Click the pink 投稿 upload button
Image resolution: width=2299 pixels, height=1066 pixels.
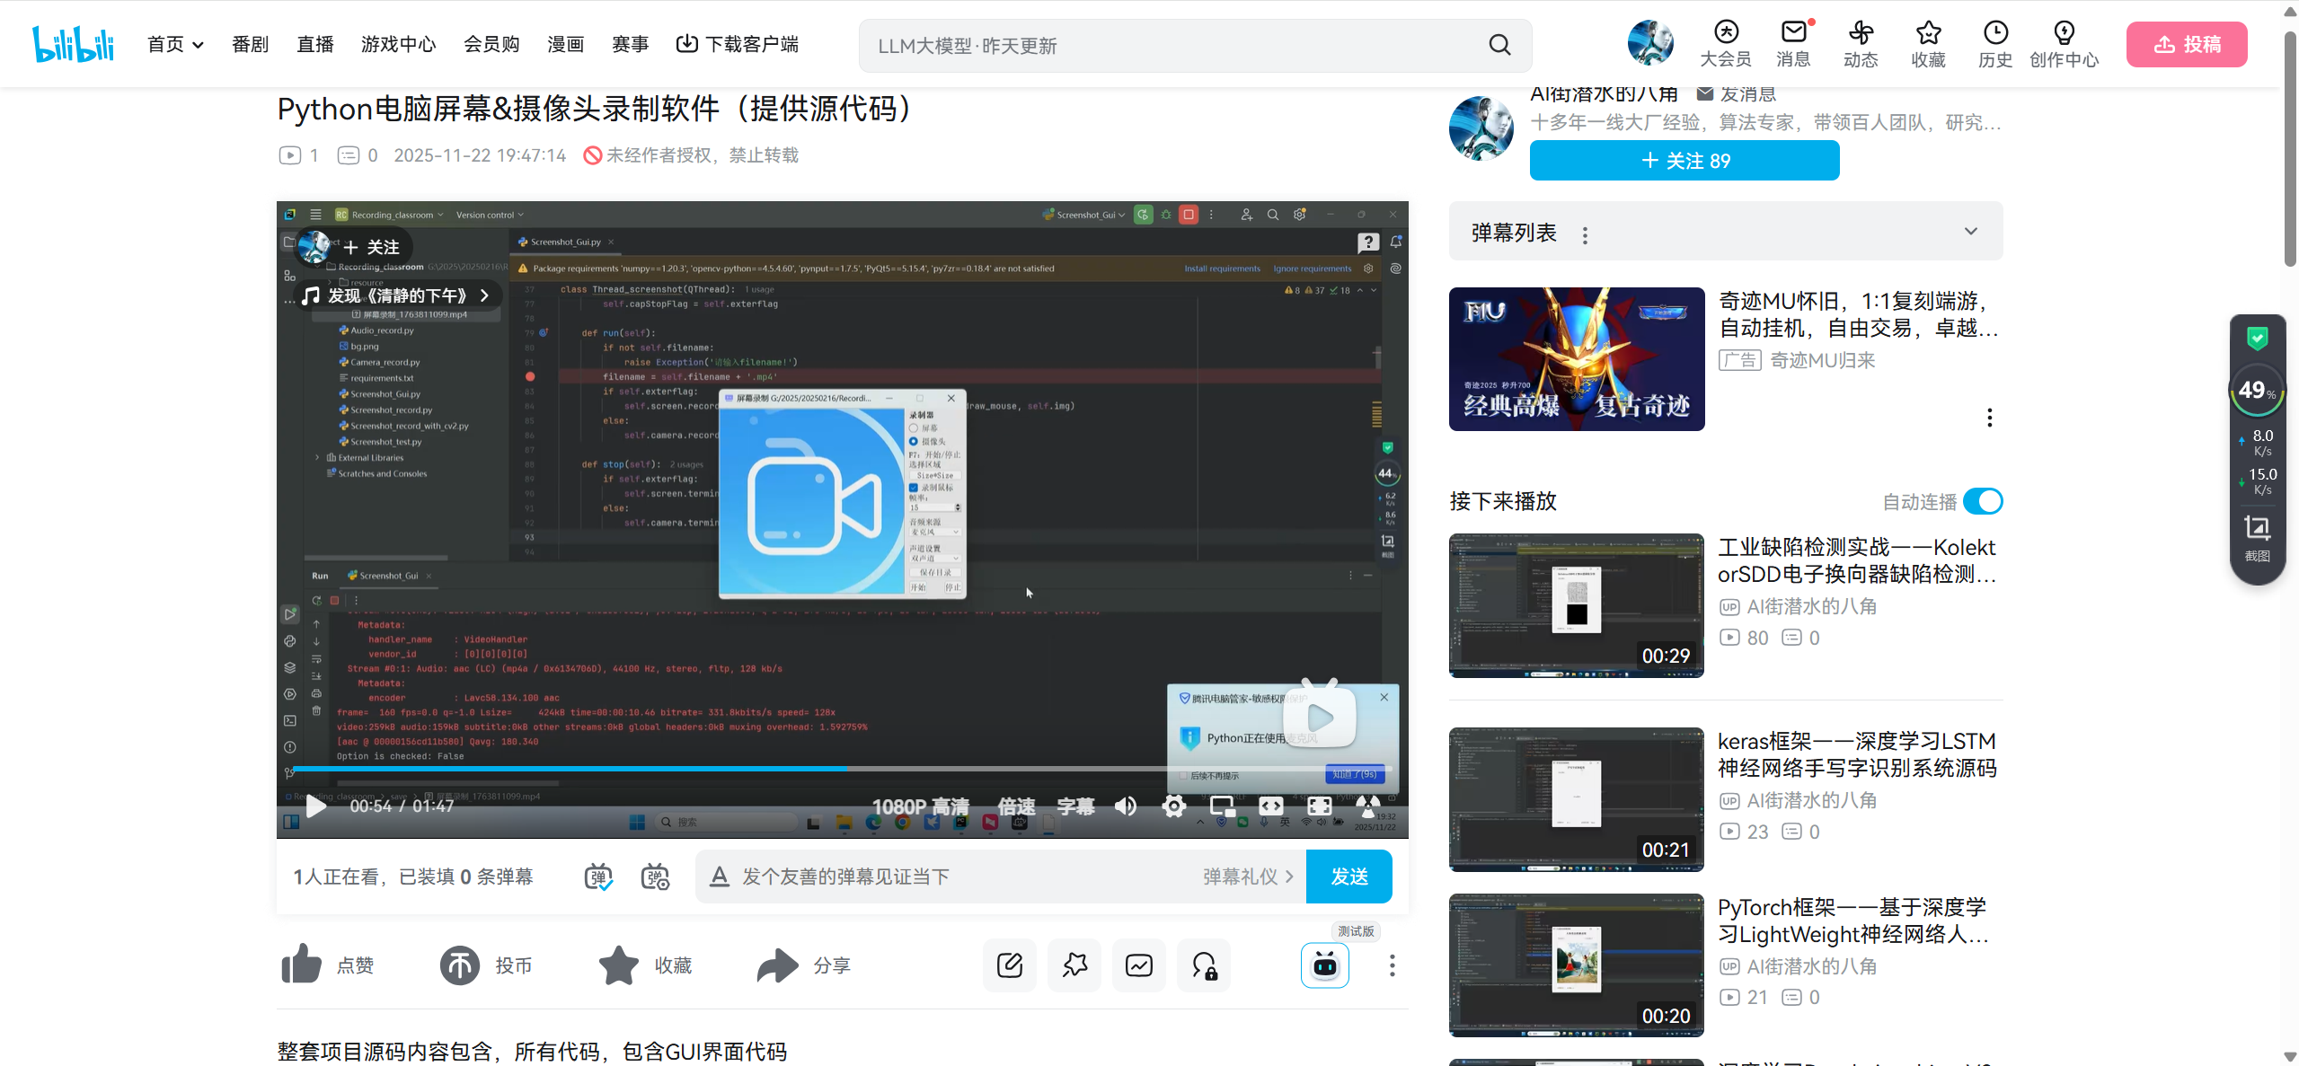point(2186,44)
